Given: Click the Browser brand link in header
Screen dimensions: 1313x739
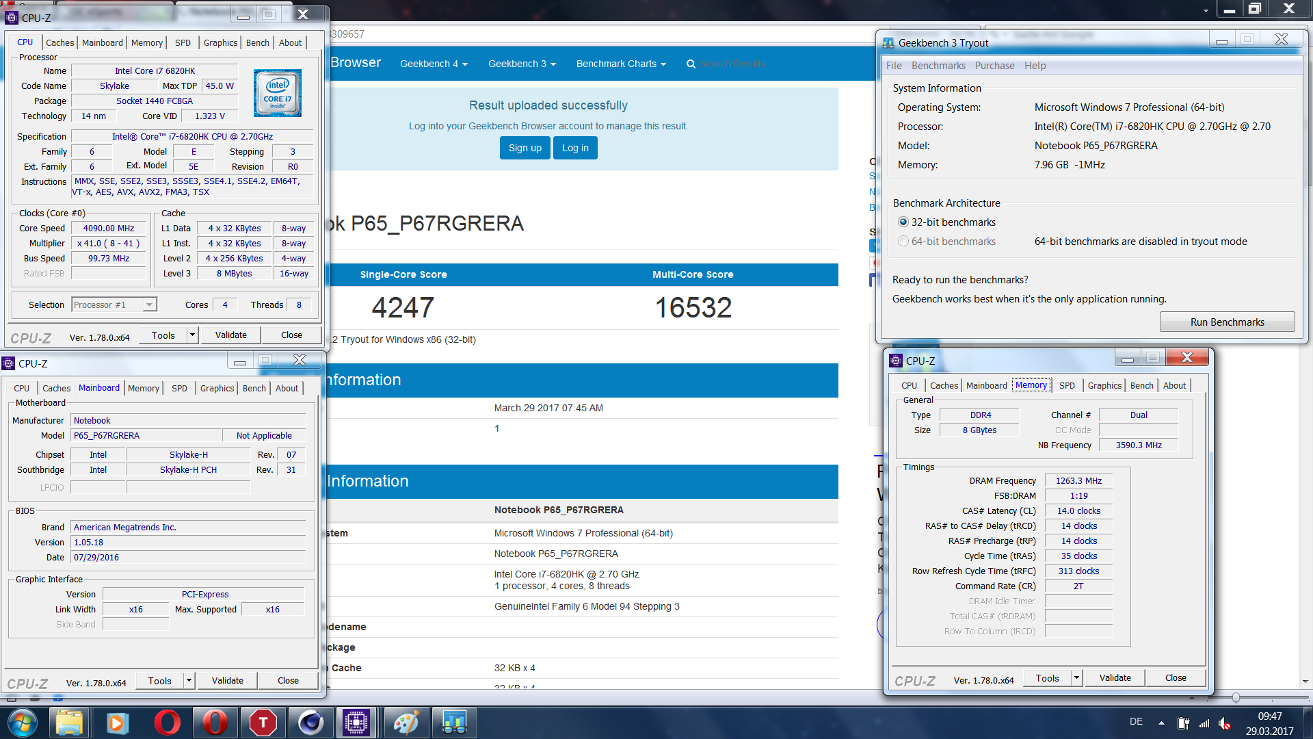Looking at the screenshot, I should coord(356,62).
